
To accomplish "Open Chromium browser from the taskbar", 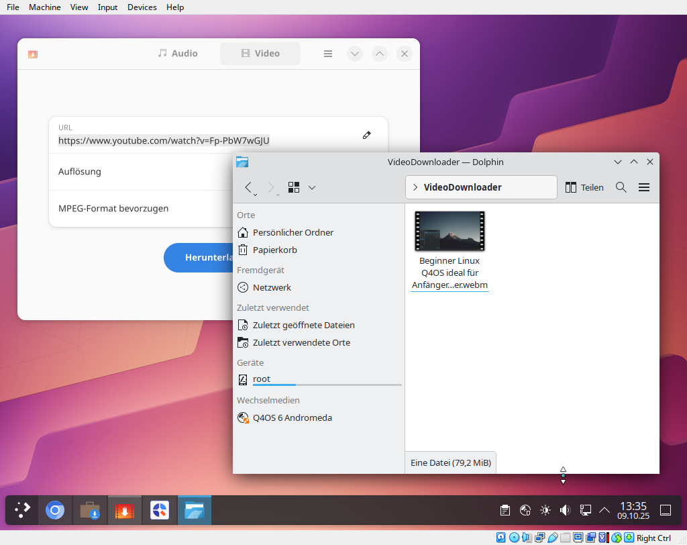I will (55, 511).
